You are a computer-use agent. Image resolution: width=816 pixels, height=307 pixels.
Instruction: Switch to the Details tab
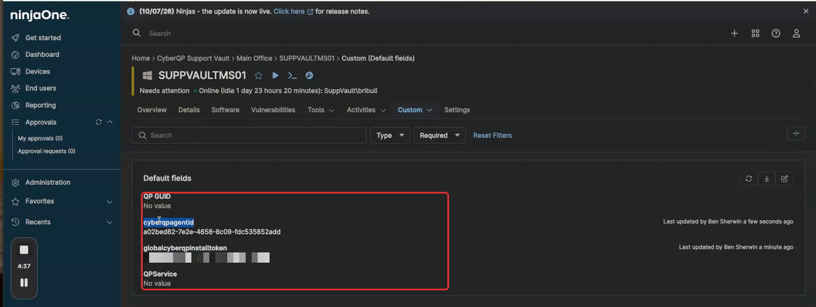189,110
